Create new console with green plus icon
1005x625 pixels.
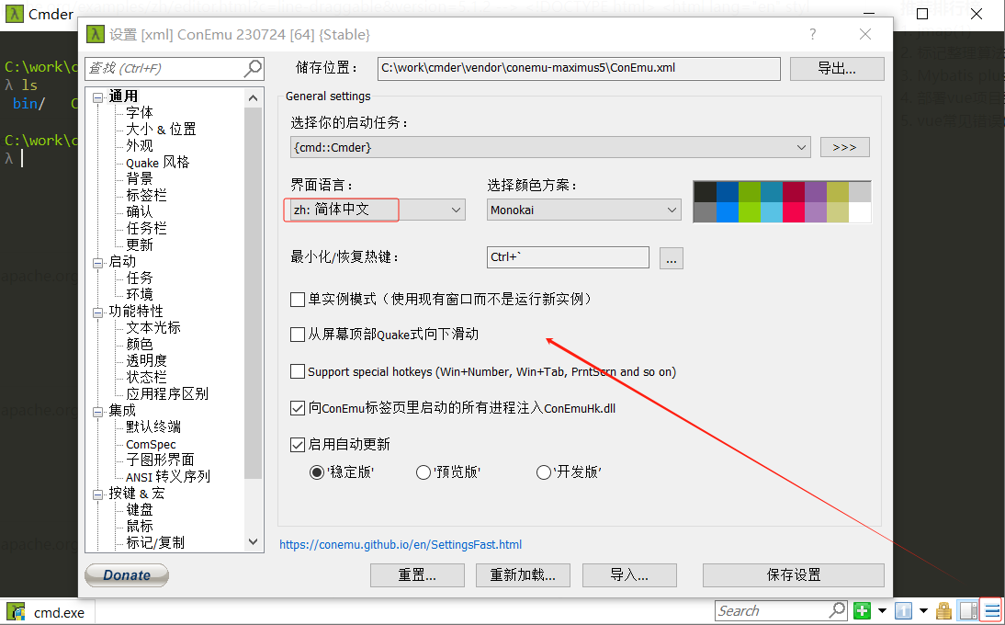coord(862,611)
